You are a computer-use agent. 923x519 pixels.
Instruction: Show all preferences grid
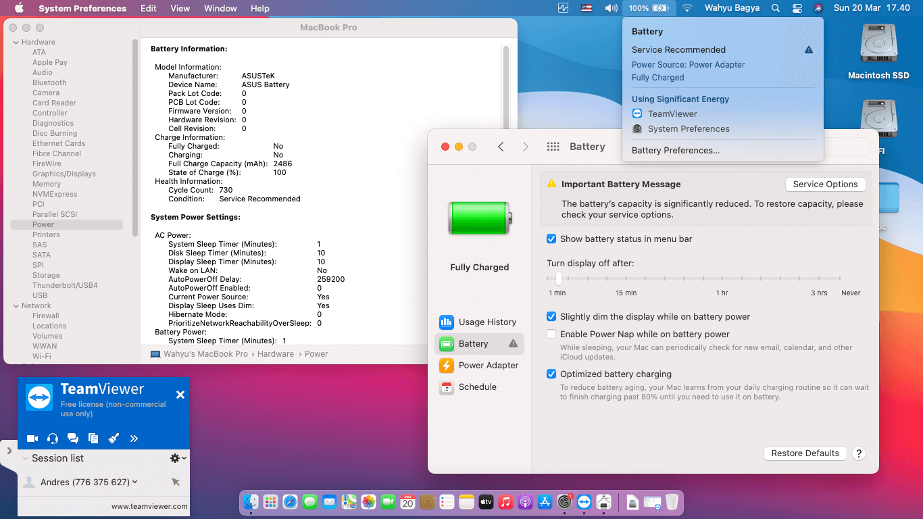553,147
